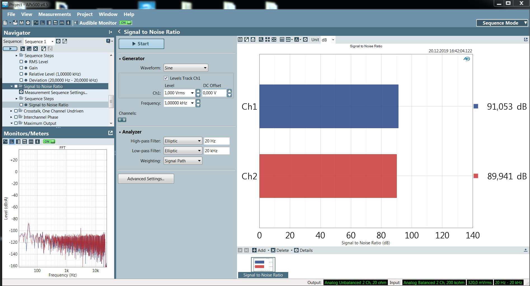The image size is (530, 286).
Task: Open the data table view icon
Action: pyautogui.click(x=282, y=40)
